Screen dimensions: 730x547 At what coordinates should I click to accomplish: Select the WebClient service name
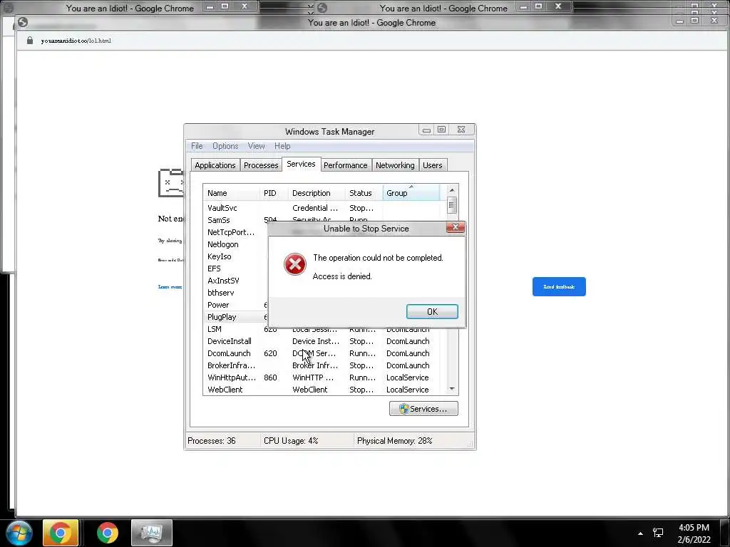click(x=225, y=390)
